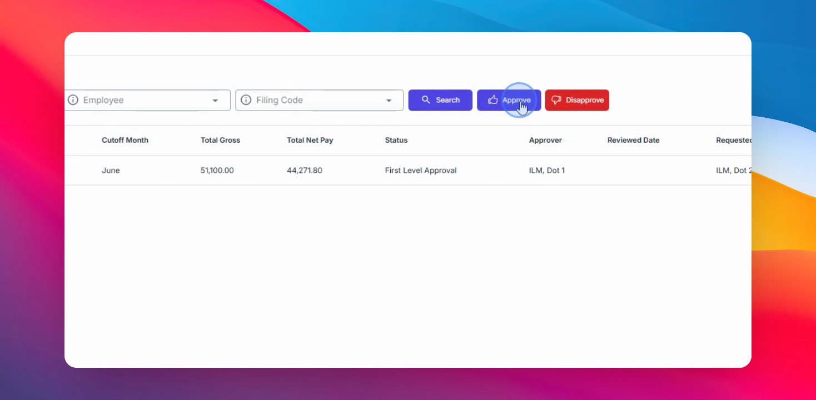Image resolution: width=816 pixels, height=400 pixels.
Task: Click the magnifier icon on Search button
Action: [x=426, y=100]
